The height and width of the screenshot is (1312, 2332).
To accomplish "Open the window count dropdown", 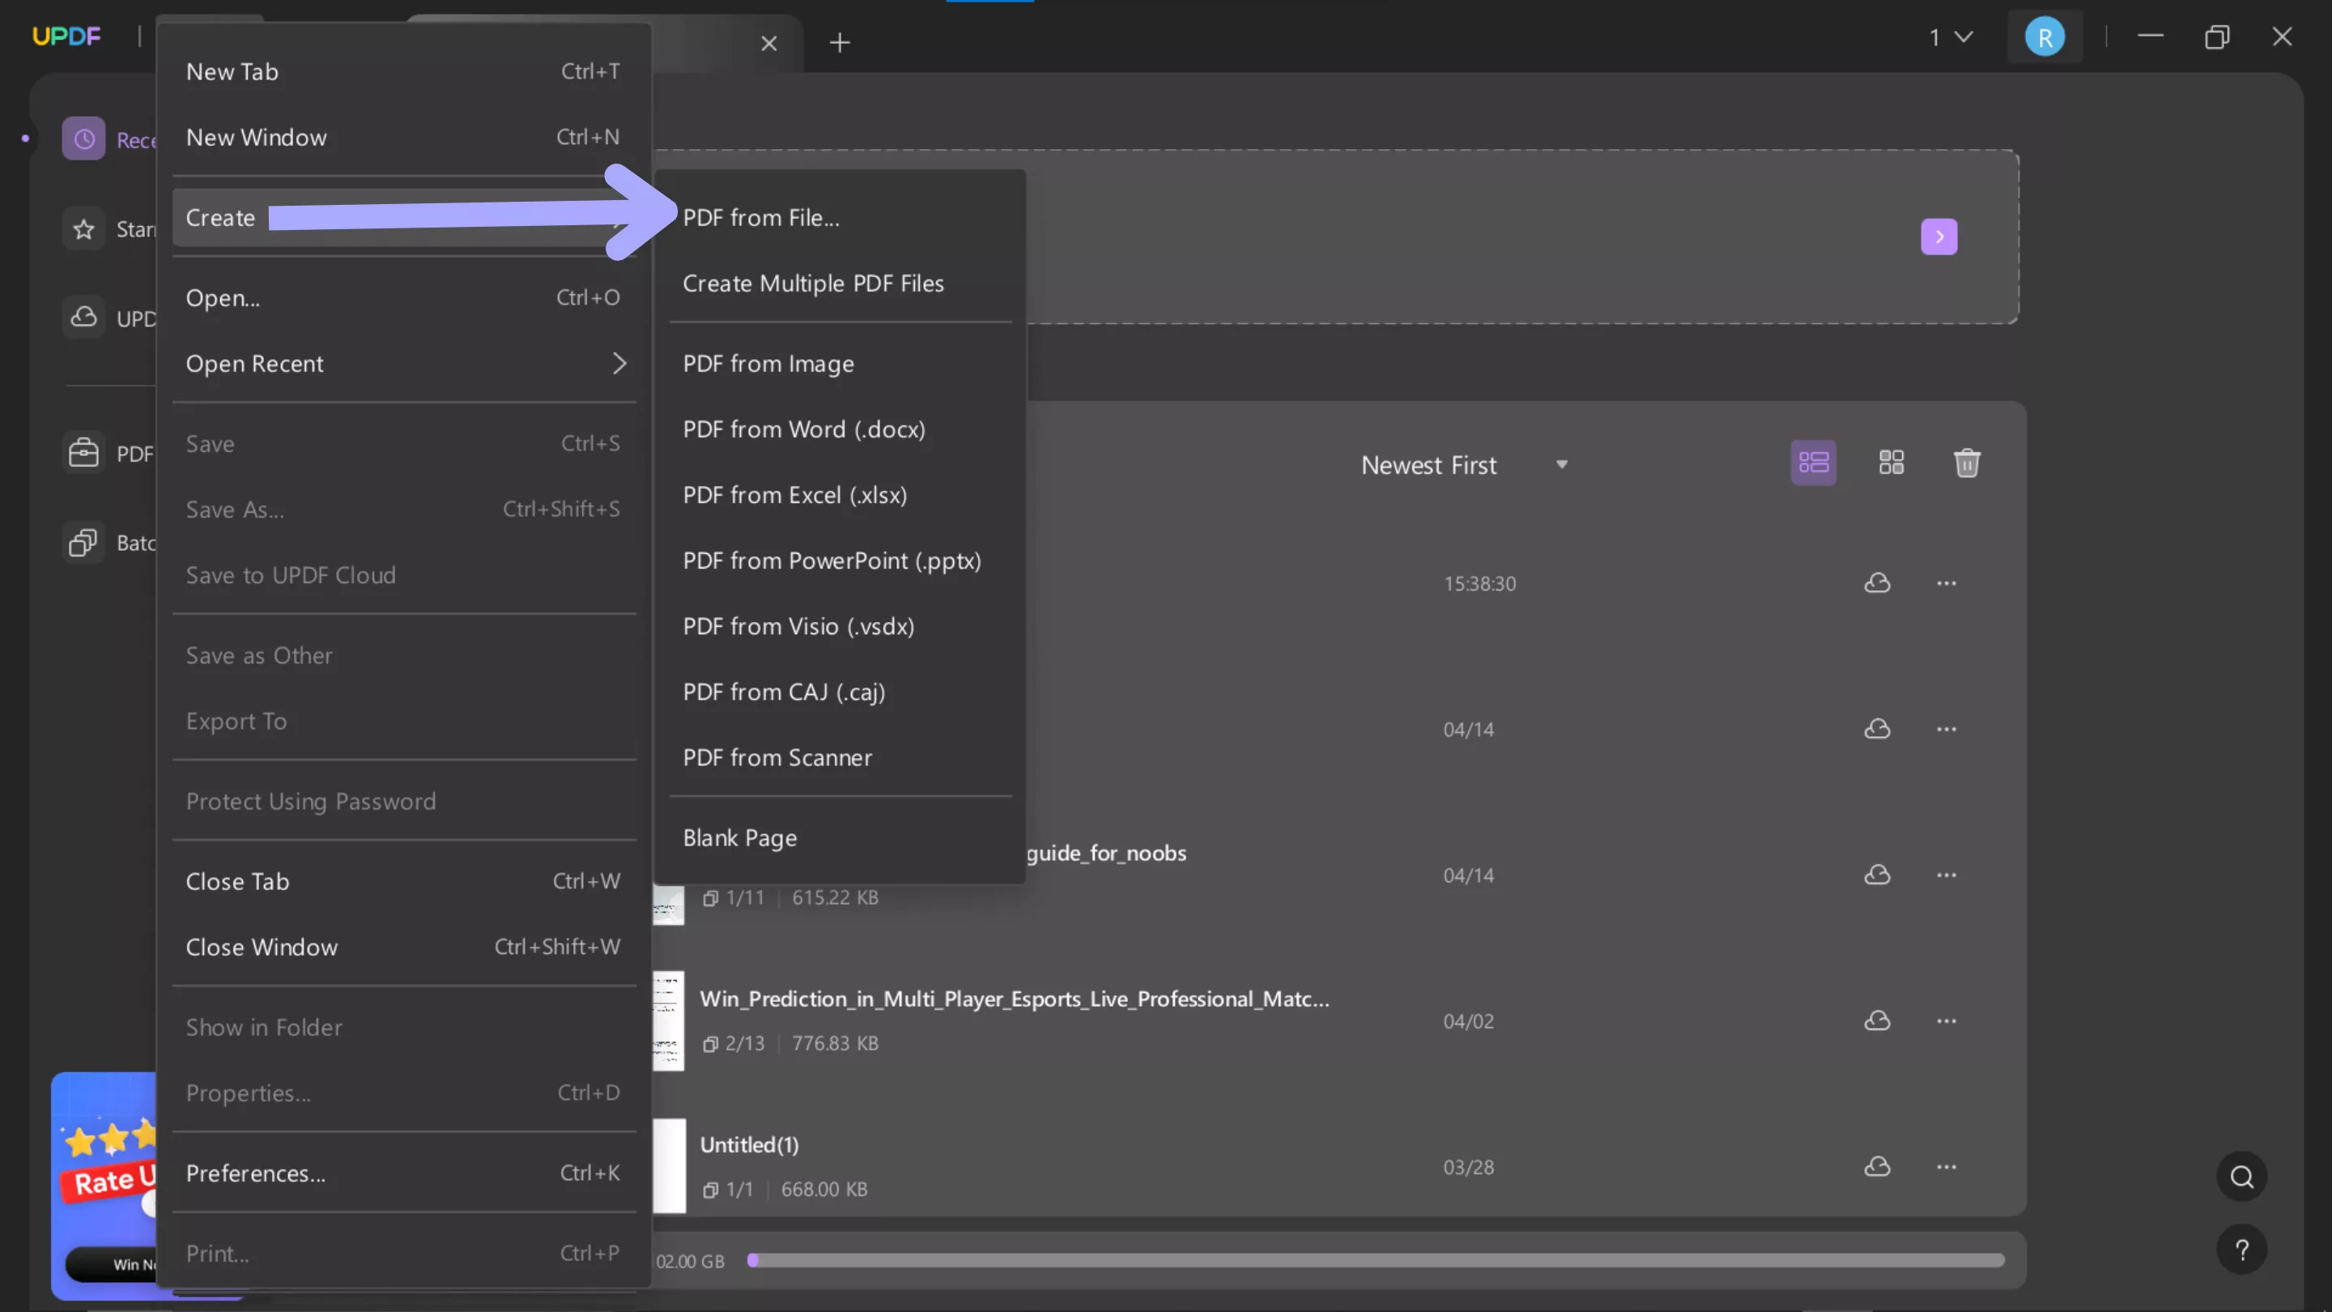I will (x=1950, y=37).
